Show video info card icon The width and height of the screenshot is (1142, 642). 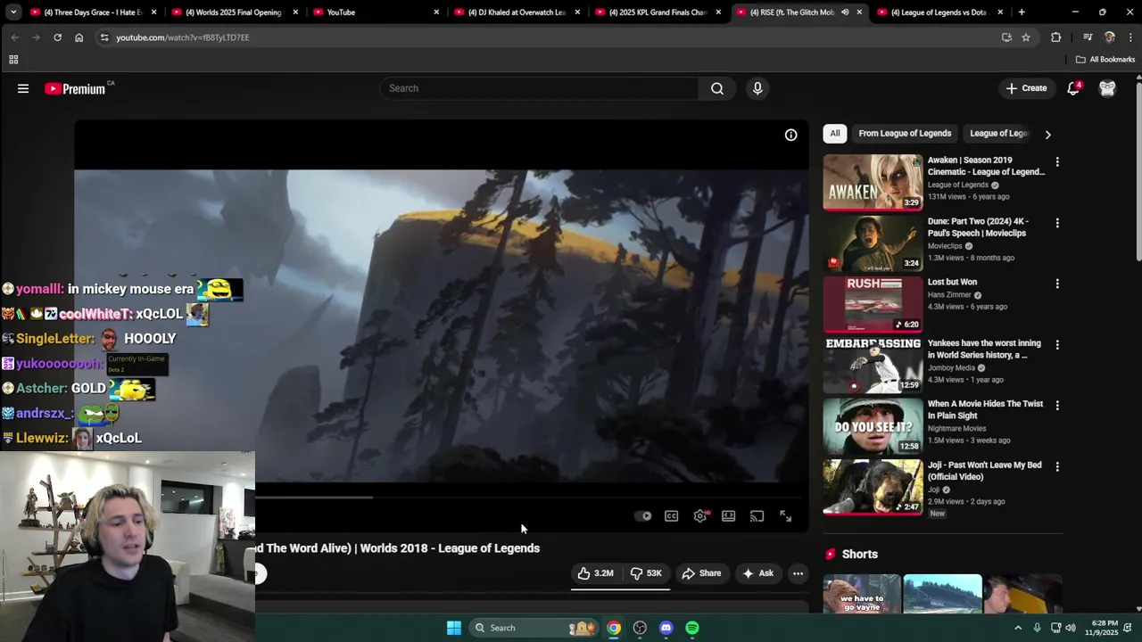[790, 135]
